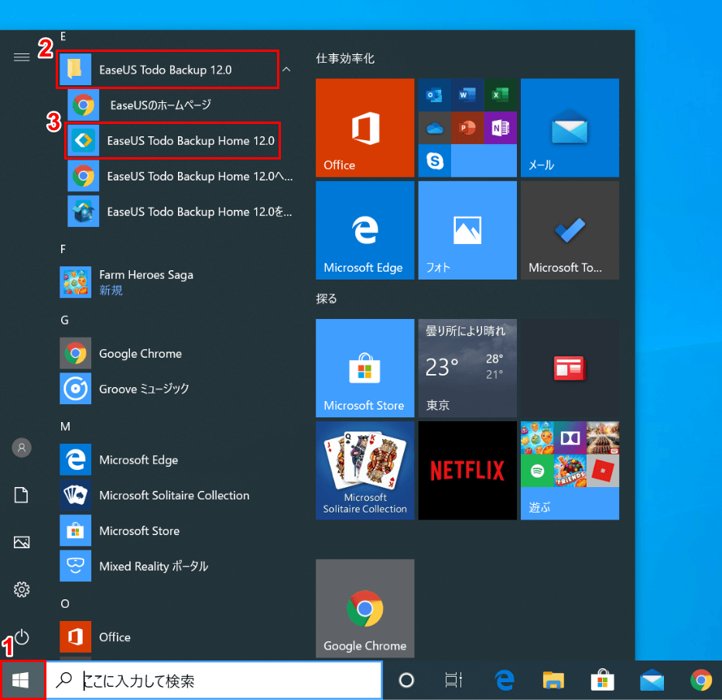Open Microsoft Edge in the app list
Viewport: 722px width, 700px height.
(x=176, y=460)
